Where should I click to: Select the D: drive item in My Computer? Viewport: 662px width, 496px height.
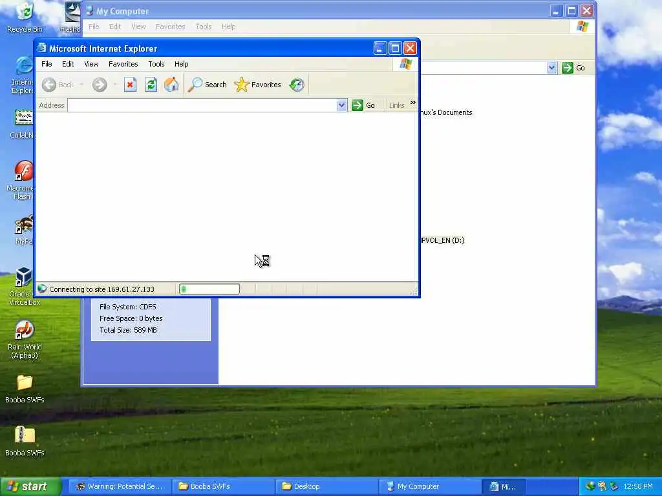click(x=442, y=240)
